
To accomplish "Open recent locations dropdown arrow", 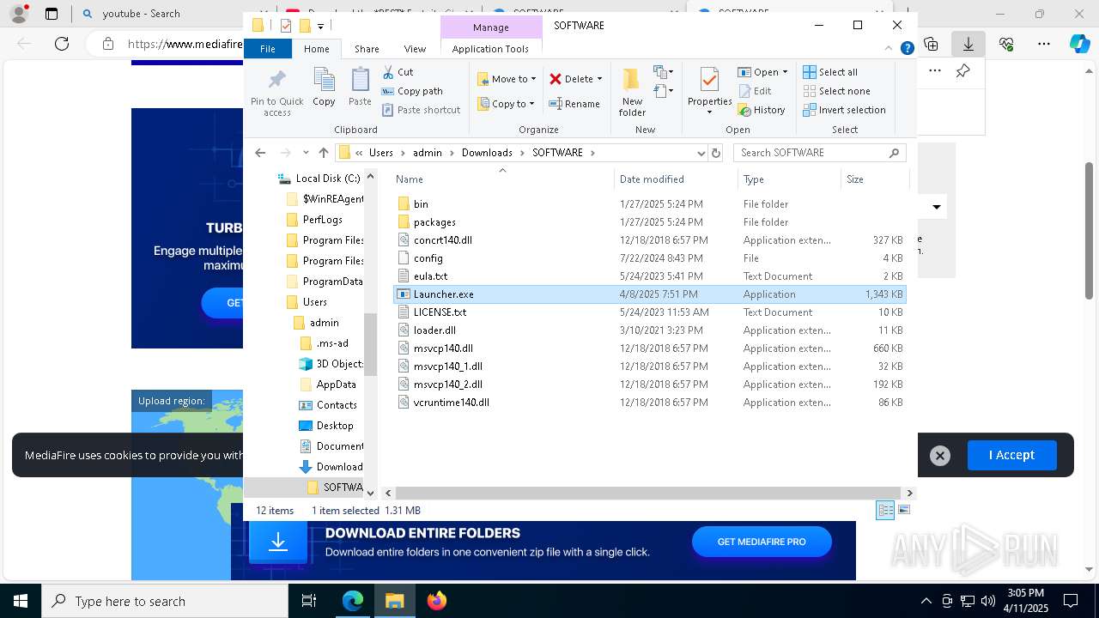I will [x=306, y=153].
